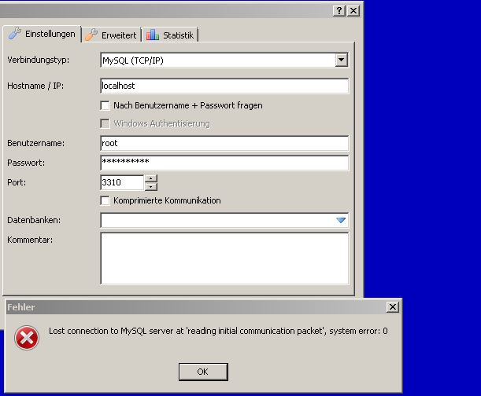Image resolution: width=481 pixels, height=396 pixels.
Task: Close the session settings window
Action: coord(353,11)
